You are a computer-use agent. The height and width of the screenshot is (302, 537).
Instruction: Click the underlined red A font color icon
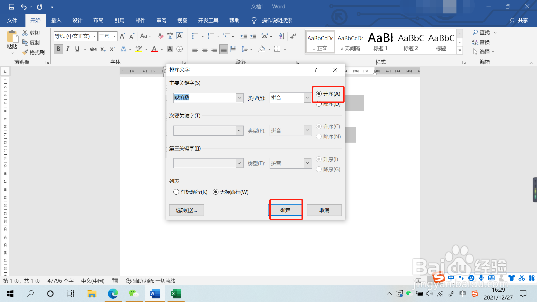coord(154,49)
